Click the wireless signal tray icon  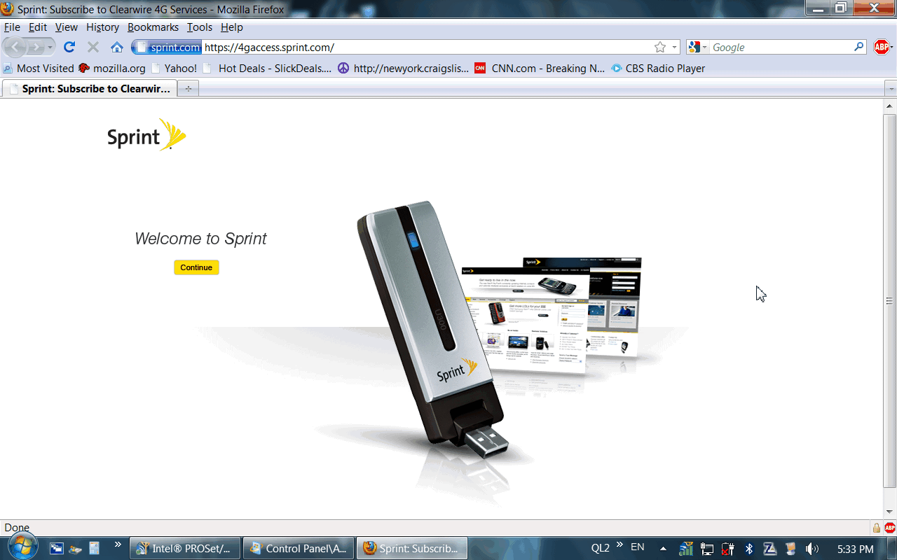pyautogui.click(x=686, y=548)
